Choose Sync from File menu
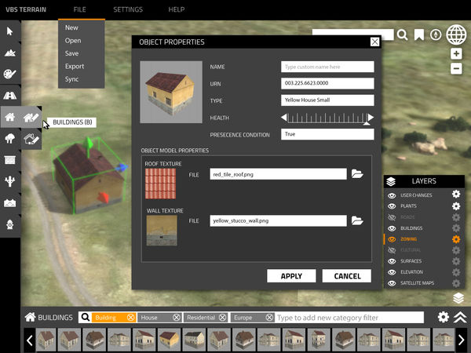Screen dimensions: 471x353 [71, 79]
